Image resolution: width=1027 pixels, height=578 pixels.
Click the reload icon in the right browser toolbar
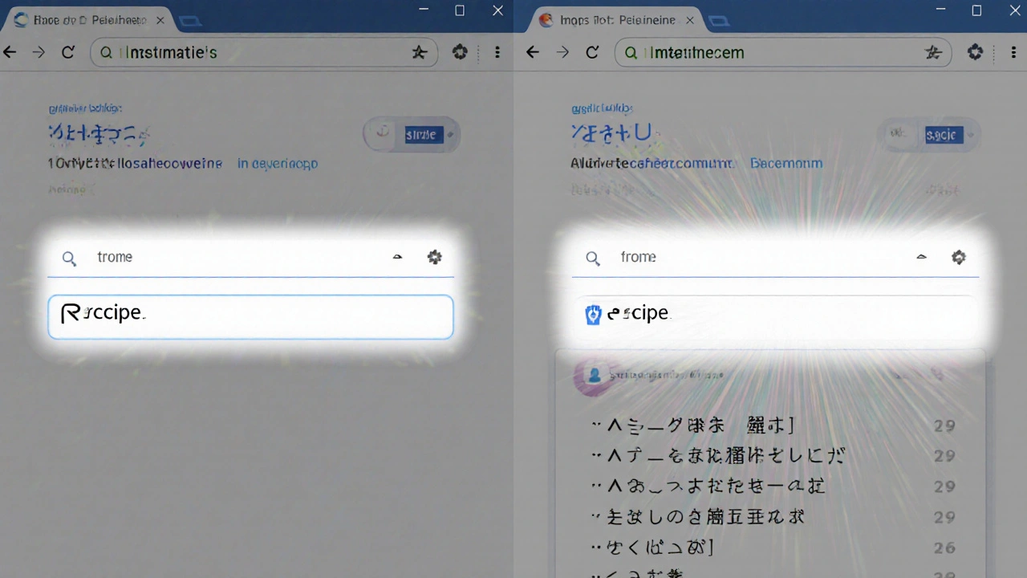pos(592,52)
